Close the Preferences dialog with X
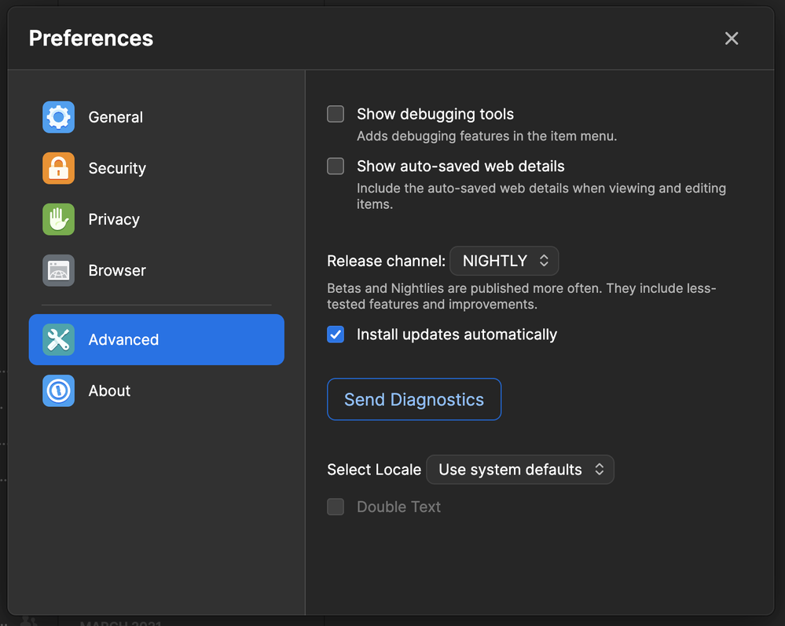 [732, 38]
